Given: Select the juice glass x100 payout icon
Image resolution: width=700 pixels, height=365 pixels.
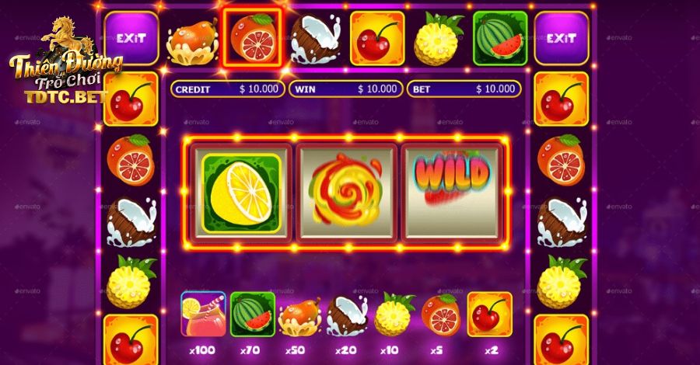Looking at the screenshot, I should point(203,315).
